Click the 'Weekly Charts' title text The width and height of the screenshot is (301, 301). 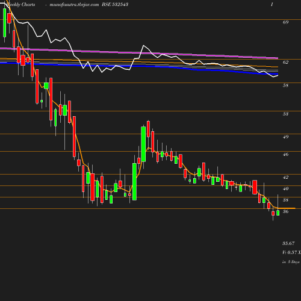[x=20, y=4]
